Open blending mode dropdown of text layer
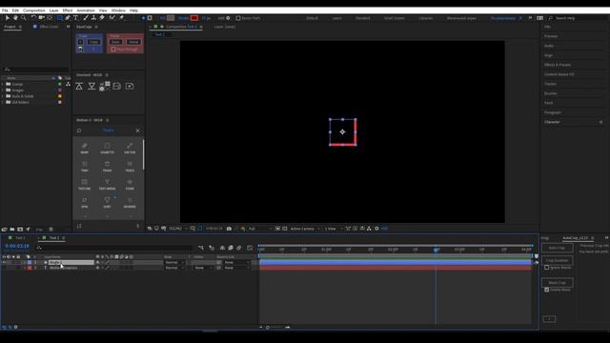Screen dimensions: 610x343 tap(174, 268)
